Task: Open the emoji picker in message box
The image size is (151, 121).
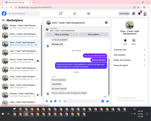Action: (103, 101)
